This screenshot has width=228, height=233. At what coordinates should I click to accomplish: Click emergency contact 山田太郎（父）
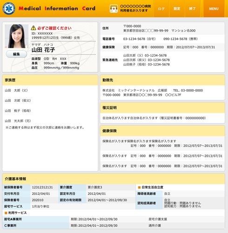pos(145,55)
